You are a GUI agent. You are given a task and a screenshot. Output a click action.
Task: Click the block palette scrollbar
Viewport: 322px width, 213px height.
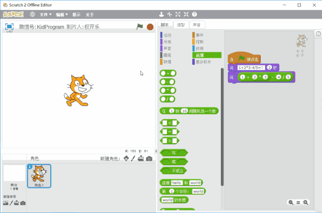(222, 100)
